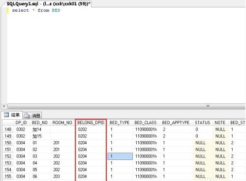Click the left arrow of the horizontal scrollbar

click(4, 106)
